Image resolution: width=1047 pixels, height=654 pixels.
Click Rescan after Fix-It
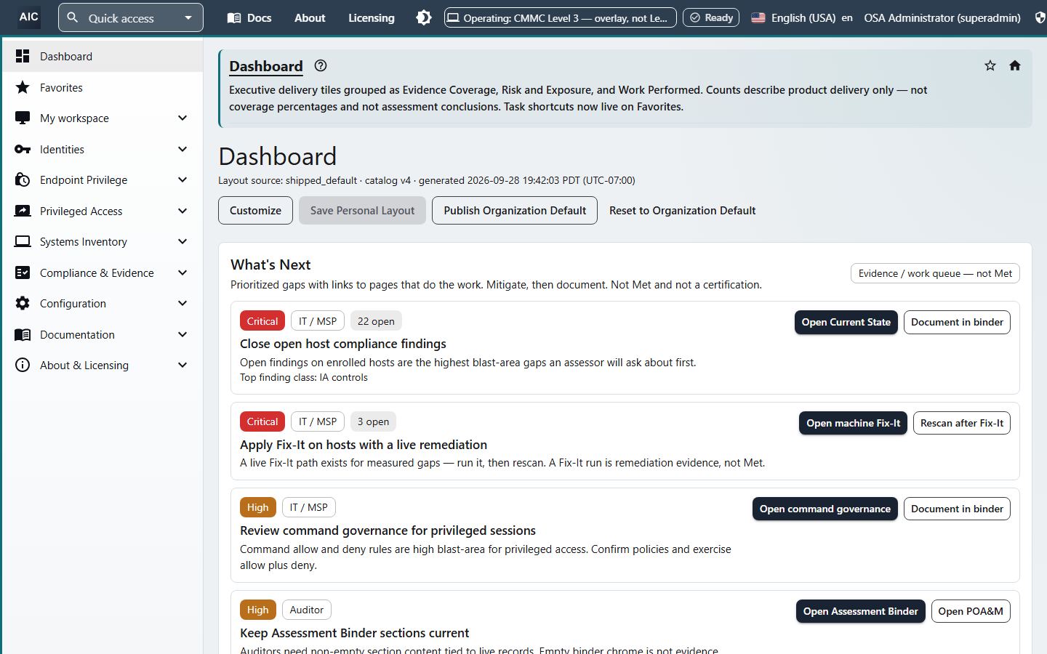point(962,423)
